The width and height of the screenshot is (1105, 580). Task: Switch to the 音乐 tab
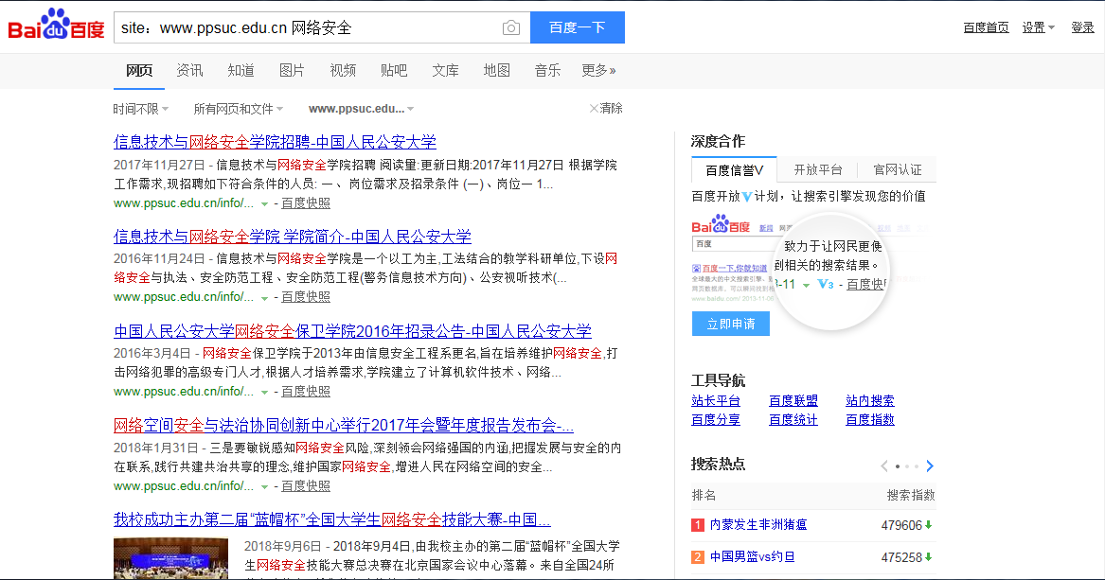(x=547, y=70)
